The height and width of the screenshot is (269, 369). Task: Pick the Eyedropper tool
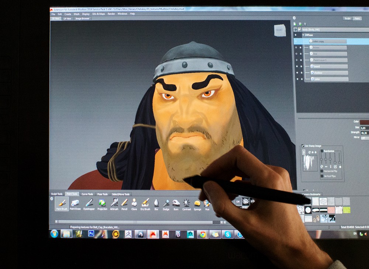pyautogui.click(x=89, y=203)
